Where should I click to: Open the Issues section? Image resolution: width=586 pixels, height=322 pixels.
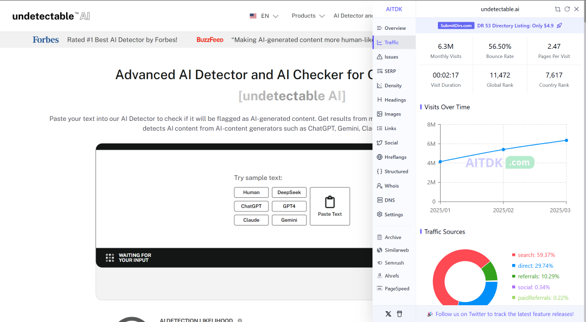394,57
